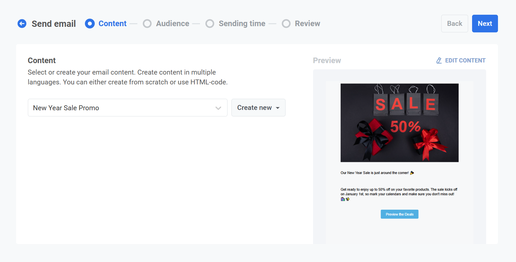Go to the Sending time step label
The width and height of the screenshot is (516, 262).
pyautogui.click(x=242, y=24)
